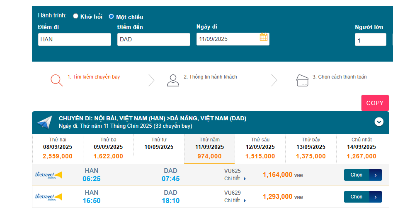The width and height of the screenshot is (393, 215).
Task: Select the Chủ nhật 14/09/2025 date tab
Action: [361, 148]
